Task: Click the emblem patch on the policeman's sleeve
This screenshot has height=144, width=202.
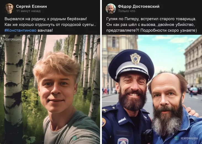Action: [x=103, y=122]
